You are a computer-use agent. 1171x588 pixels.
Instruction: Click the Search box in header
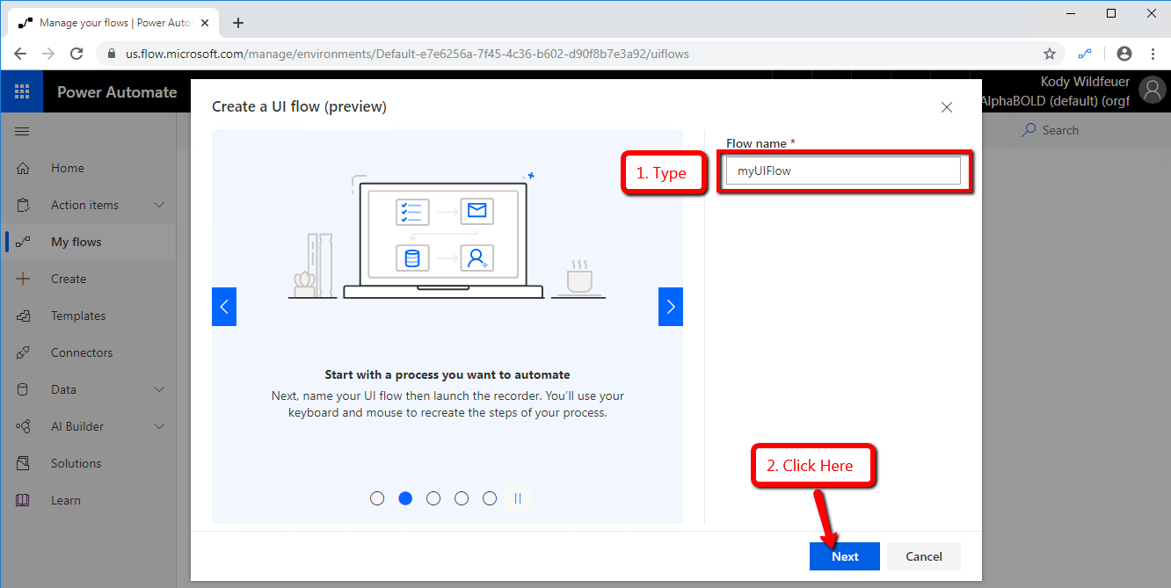1088,130
